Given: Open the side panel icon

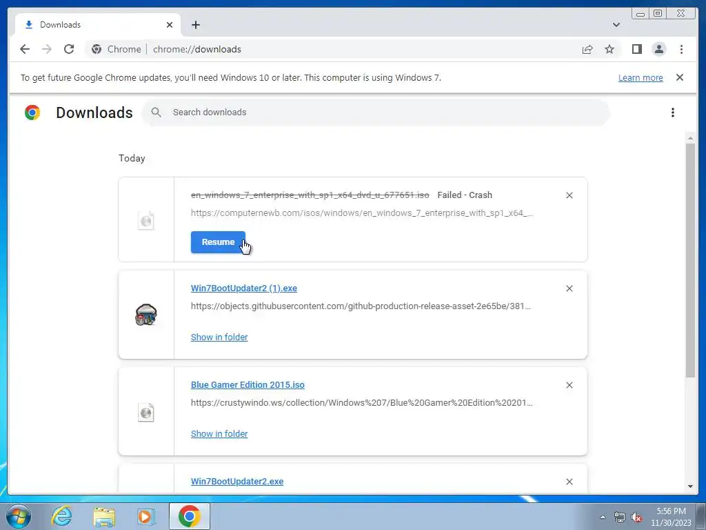Looking at the screenshot, I should pyautogui.click(x=636, y=49).
